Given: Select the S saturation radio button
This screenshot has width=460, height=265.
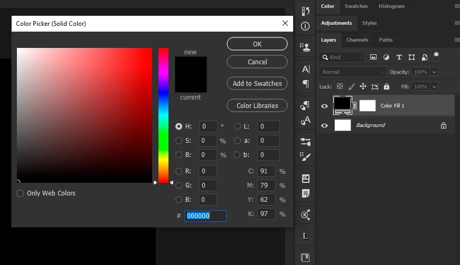Looking at the screenshot, I should pyautogui.click(x=179, y=141).
